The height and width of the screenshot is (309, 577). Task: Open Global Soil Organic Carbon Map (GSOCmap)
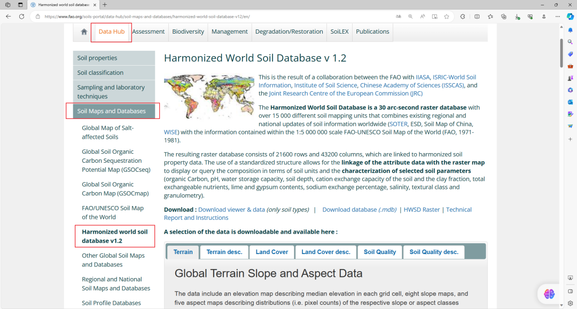point(115,189)
